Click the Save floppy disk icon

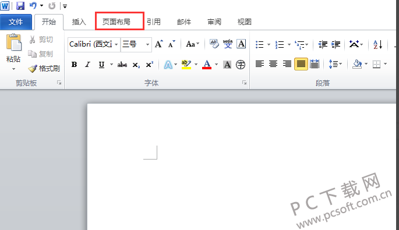pyautogui.click(x=20, y=6)
